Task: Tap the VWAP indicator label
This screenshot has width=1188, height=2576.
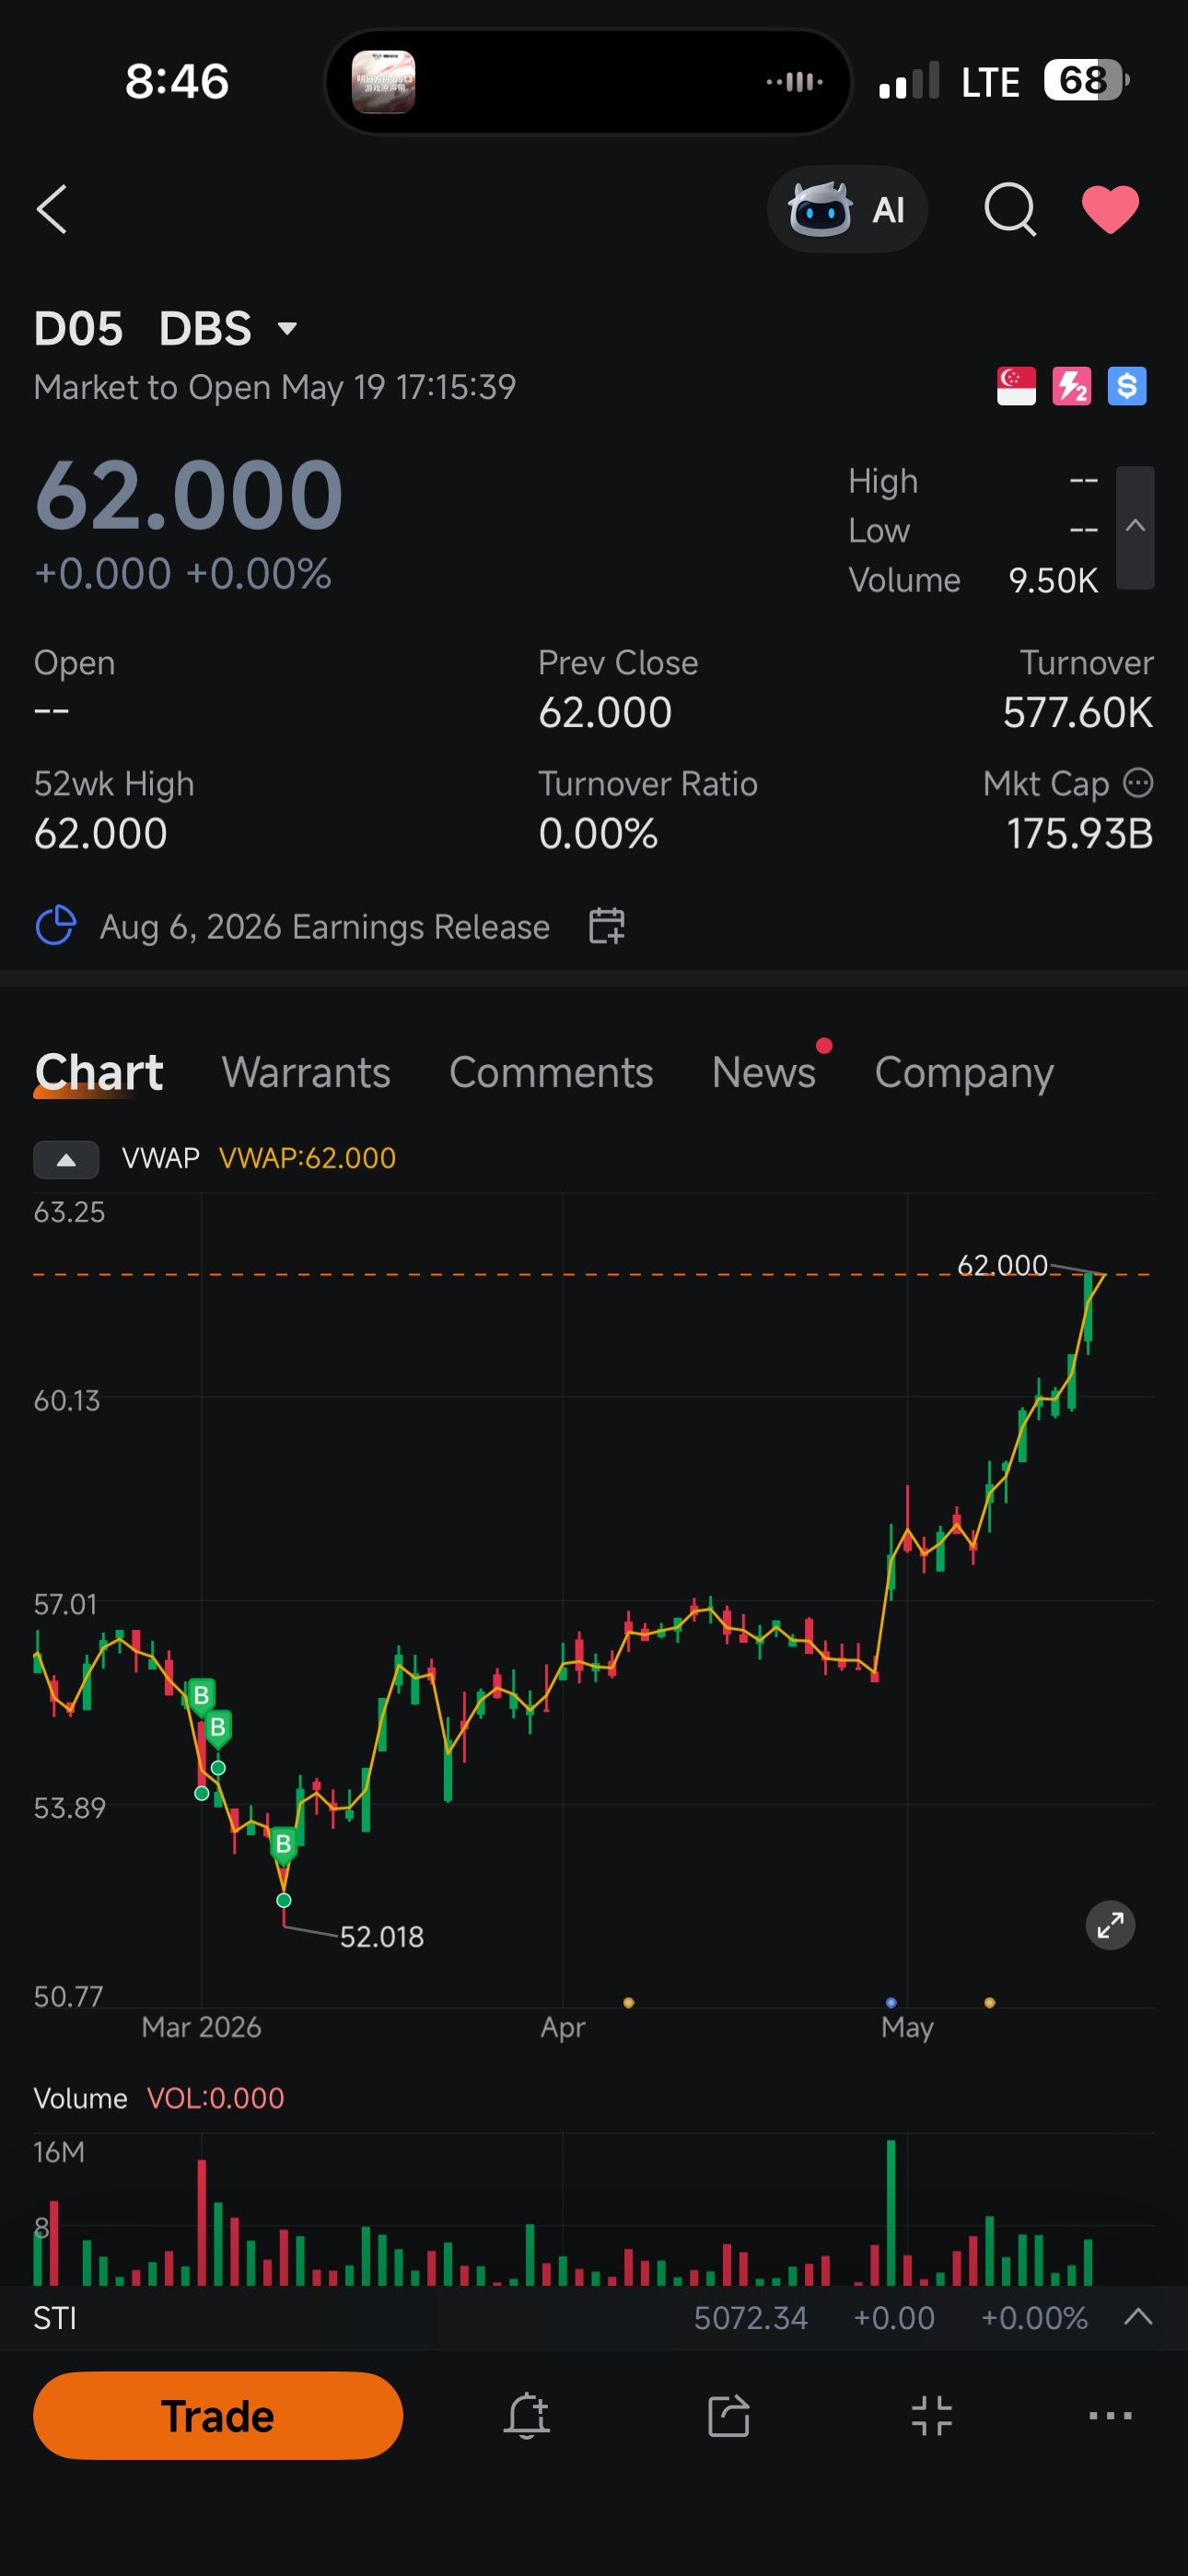Action: click(x=160, y=1158)
